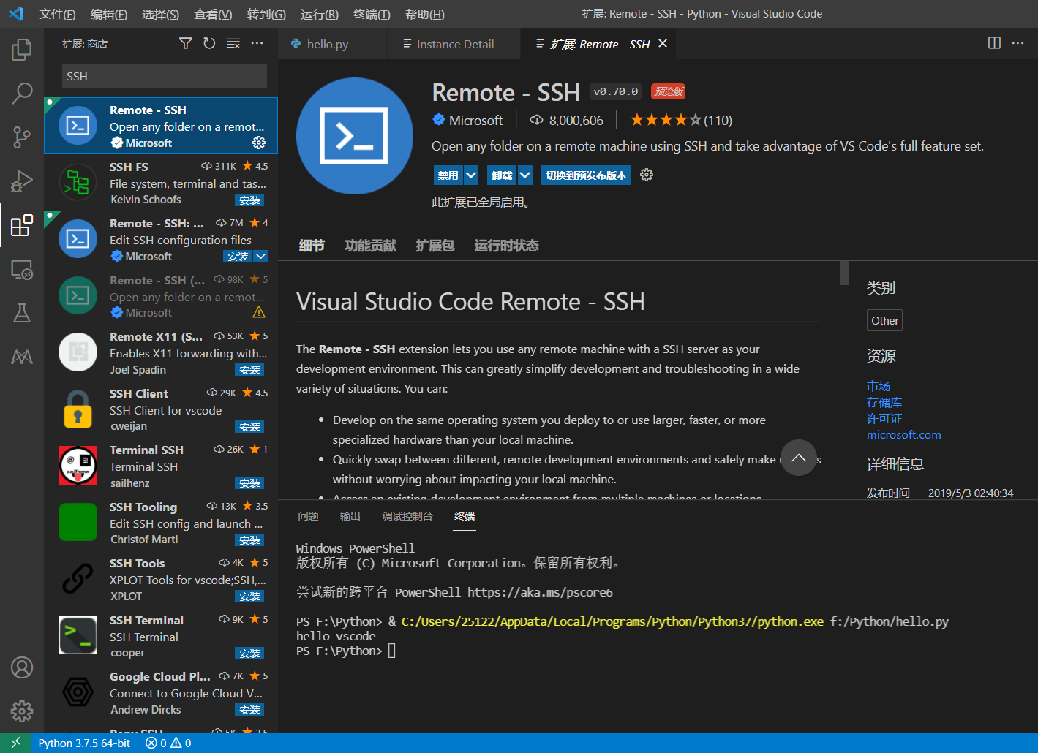The image size is (1038, 753).
Task: Open the Selection (选择) menu
Action: [161, 14]
